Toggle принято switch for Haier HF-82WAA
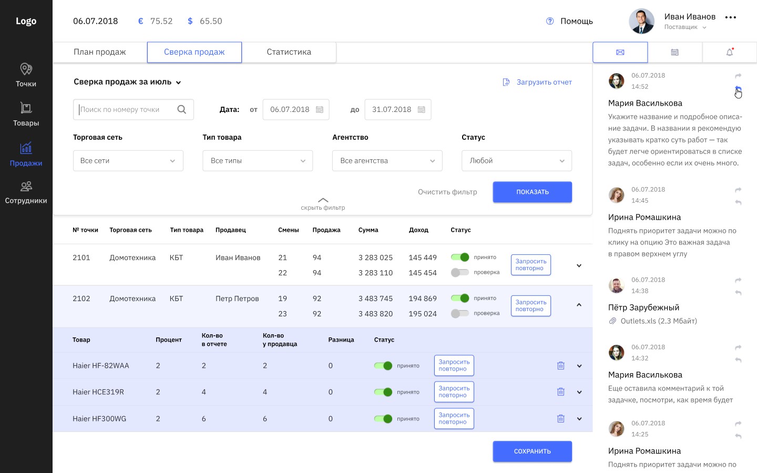 click(383, 366)
